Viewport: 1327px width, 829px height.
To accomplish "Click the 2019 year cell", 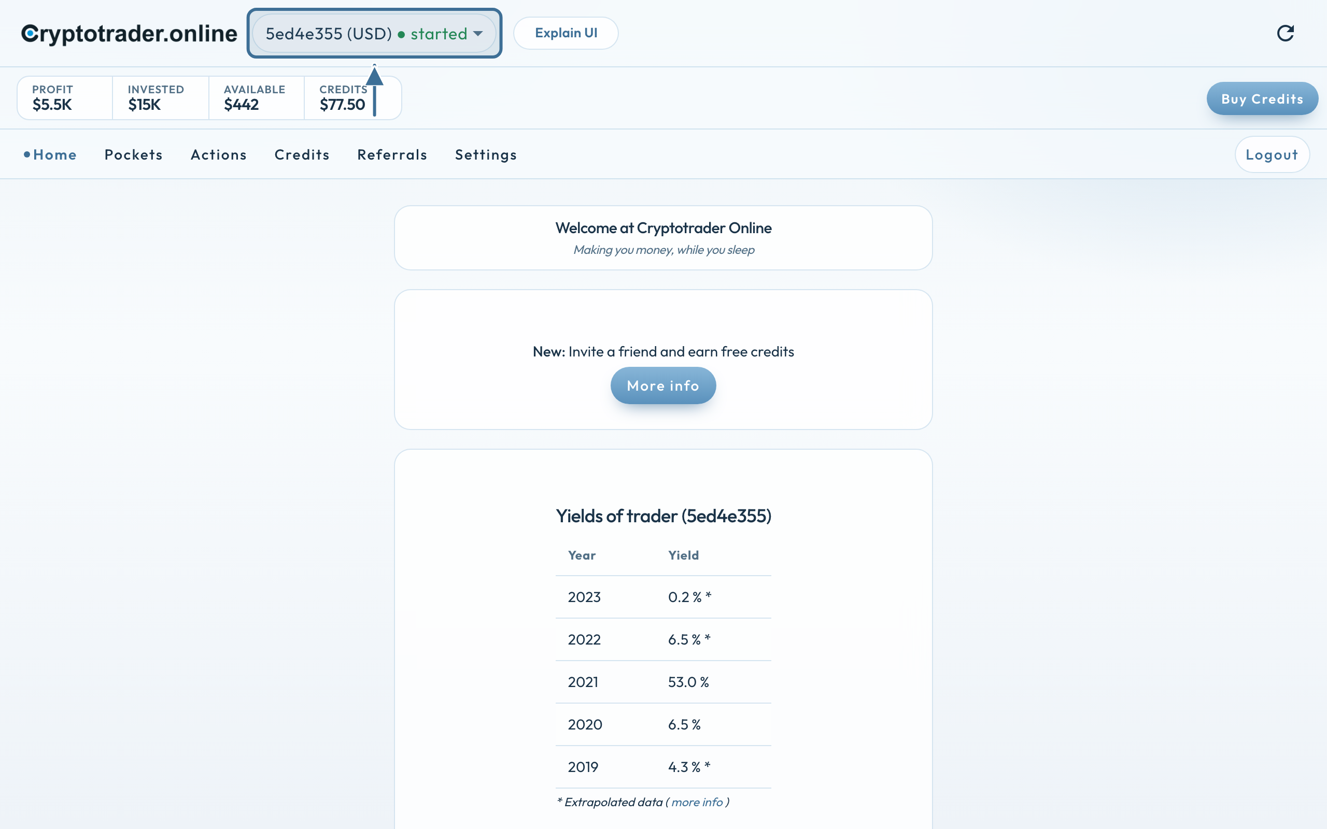I will [583, 767].
